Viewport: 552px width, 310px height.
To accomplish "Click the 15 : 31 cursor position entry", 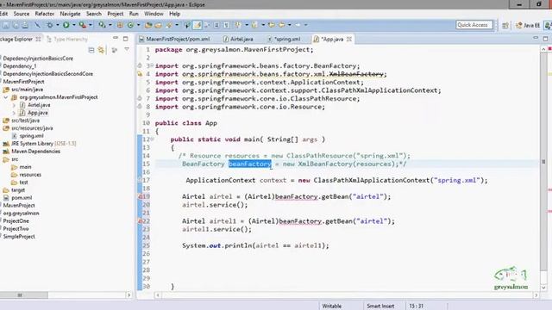I will coord(416,307).
